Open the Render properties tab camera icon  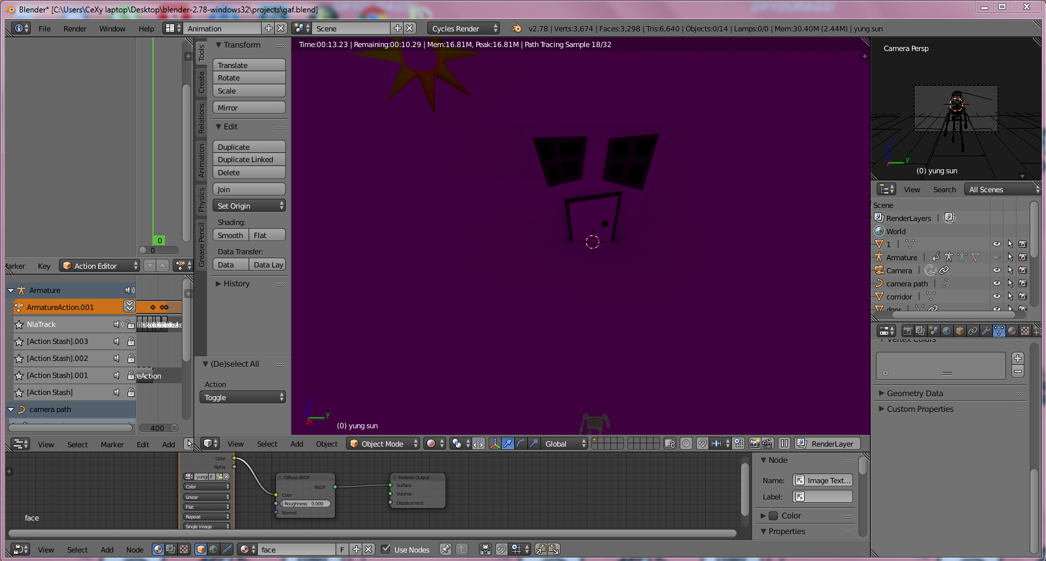click(x=907, y=331)
